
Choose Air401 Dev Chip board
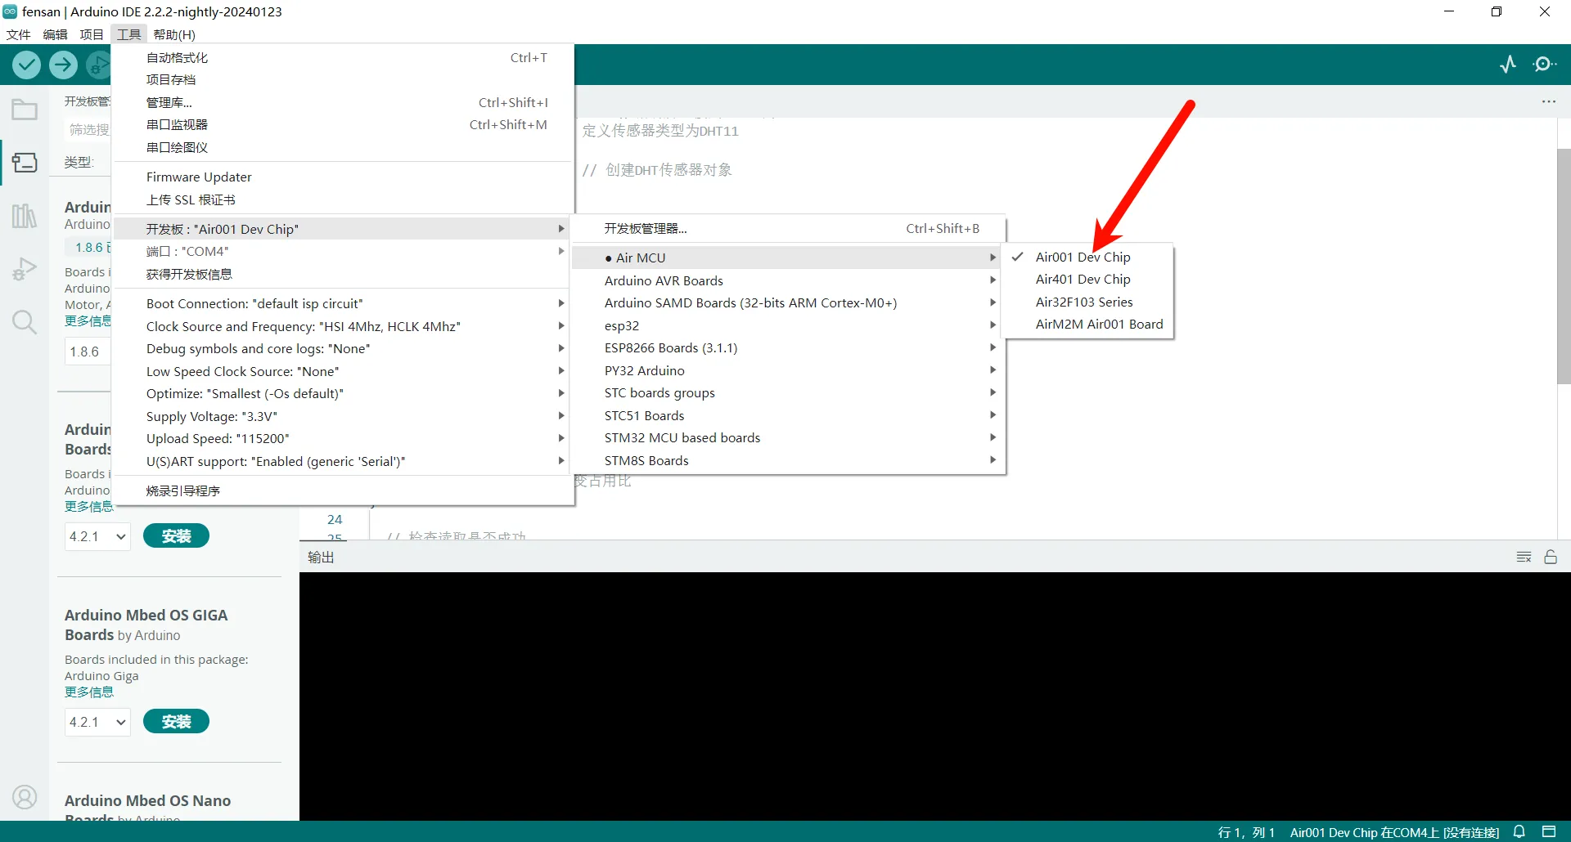point(1083,280)
